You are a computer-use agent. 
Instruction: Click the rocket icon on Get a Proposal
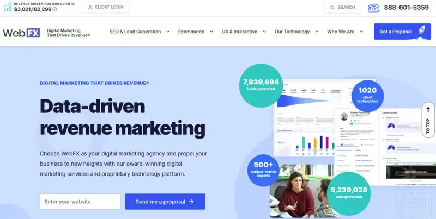[x=422, y=30]
